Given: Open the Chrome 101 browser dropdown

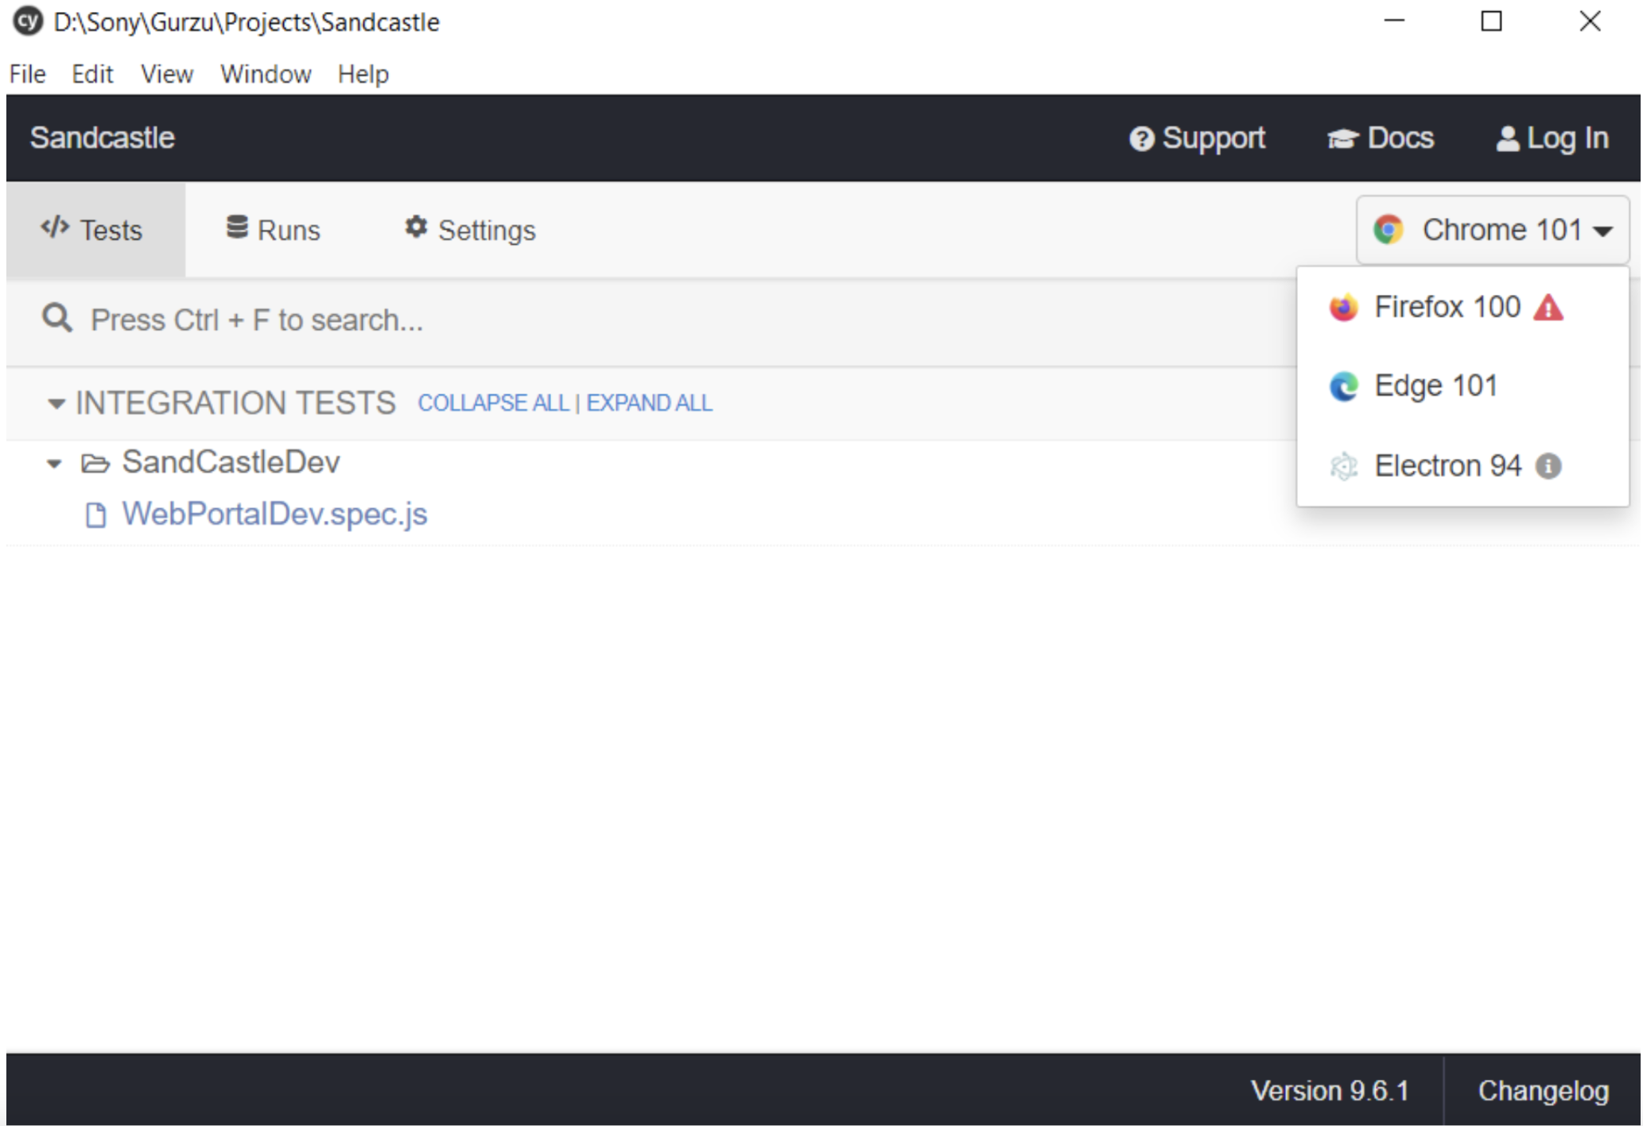Looking at the screenshot, I should [x=1492, y=230].
